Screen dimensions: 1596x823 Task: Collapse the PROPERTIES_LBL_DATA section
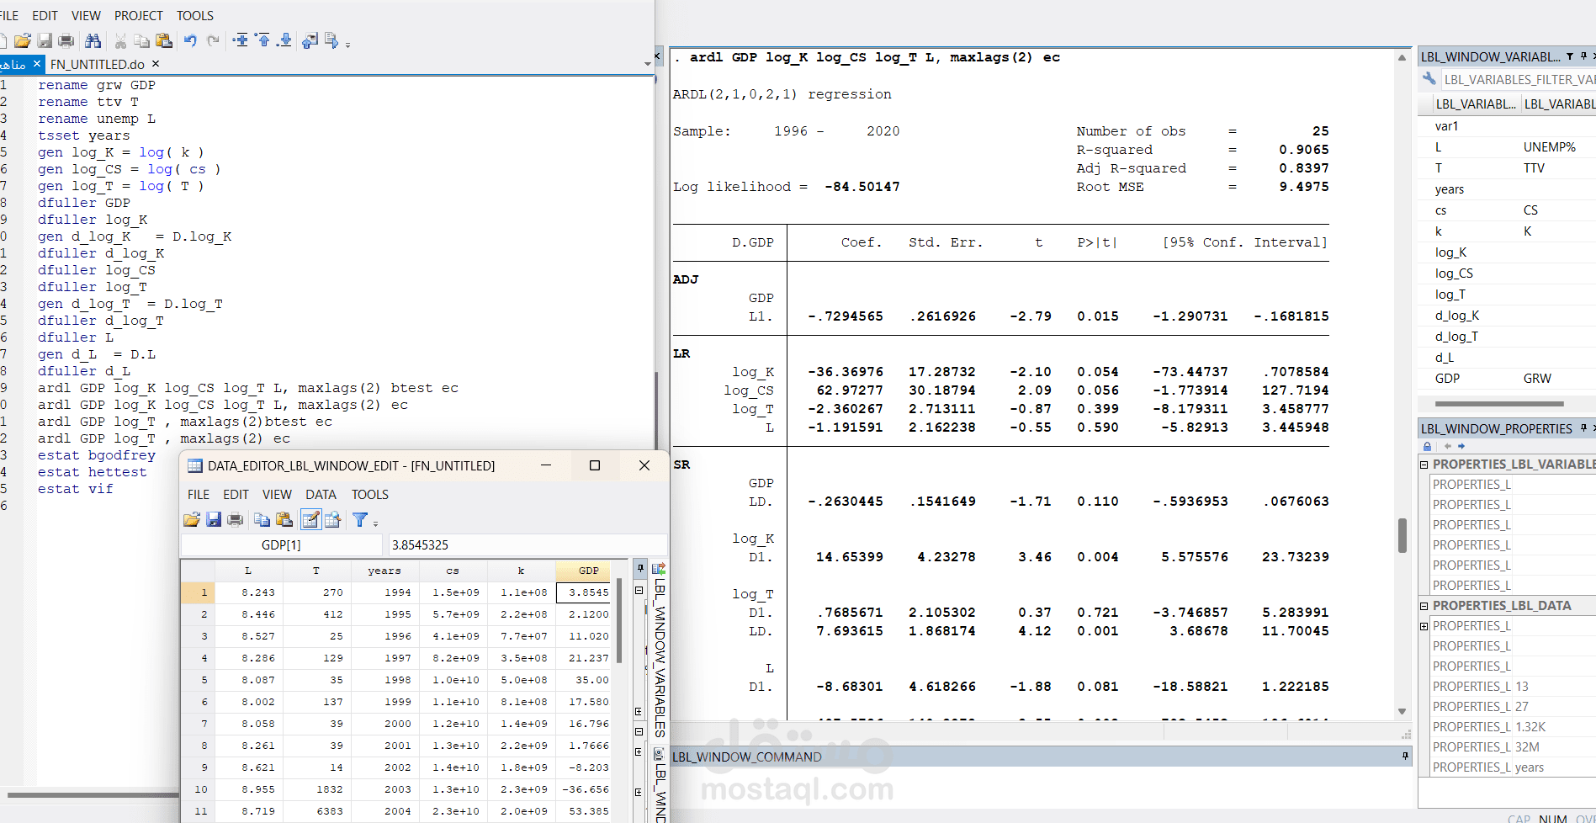tap(1424, 606)
